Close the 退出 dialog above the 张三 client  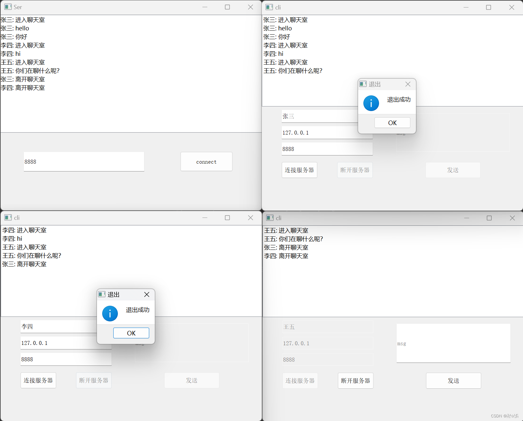408,84
